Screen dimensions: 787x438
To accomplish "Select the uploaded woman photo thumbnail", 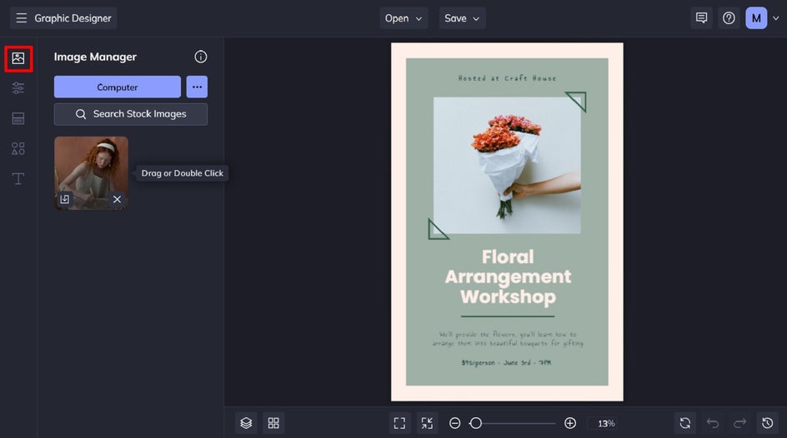I will tap(91, 167).
